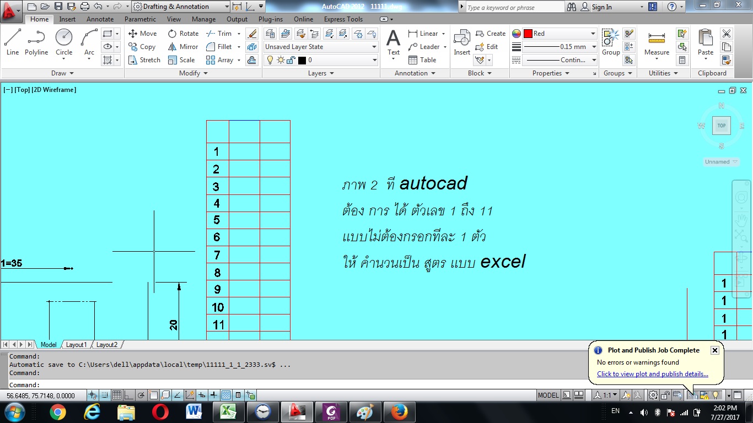Viewport: 753px width, 423px height.
Task: Click the black layer color swatch
Action: [302, 60]
